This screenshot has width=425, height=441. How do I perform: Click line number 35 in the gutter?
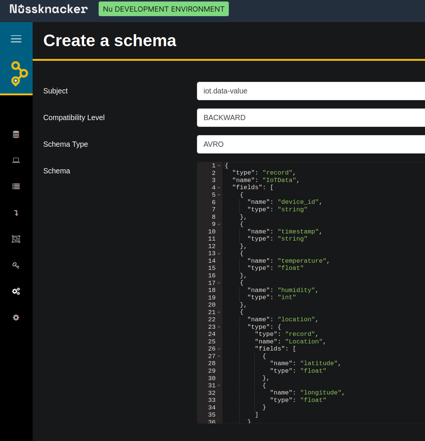click(x=212, y=415)
